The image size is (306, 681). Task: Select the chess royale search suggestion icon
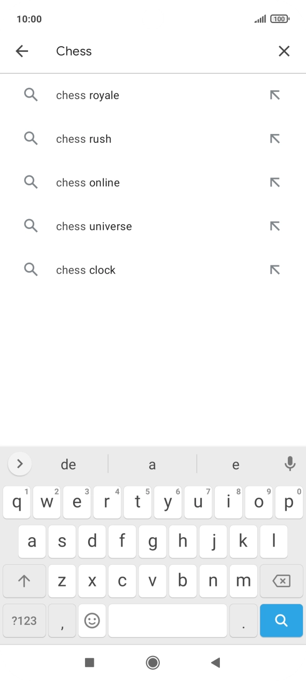(x=31, y=95)
